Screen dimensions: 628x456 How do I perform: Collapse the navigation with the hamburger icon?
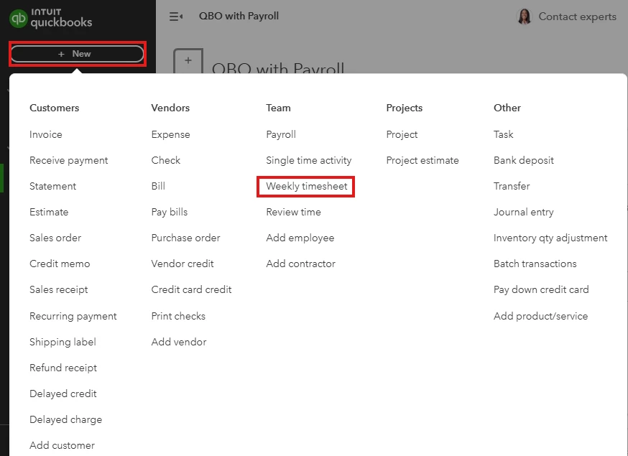point(176,17)
